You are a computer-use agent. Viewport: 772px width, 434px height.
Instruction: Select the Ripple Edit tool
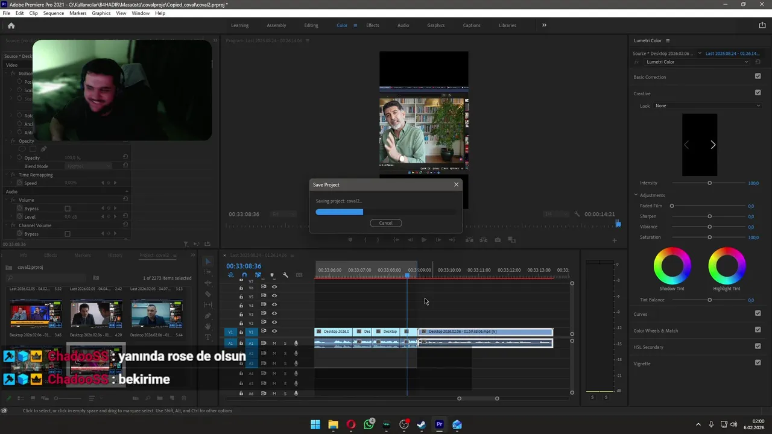pos(208,283)
